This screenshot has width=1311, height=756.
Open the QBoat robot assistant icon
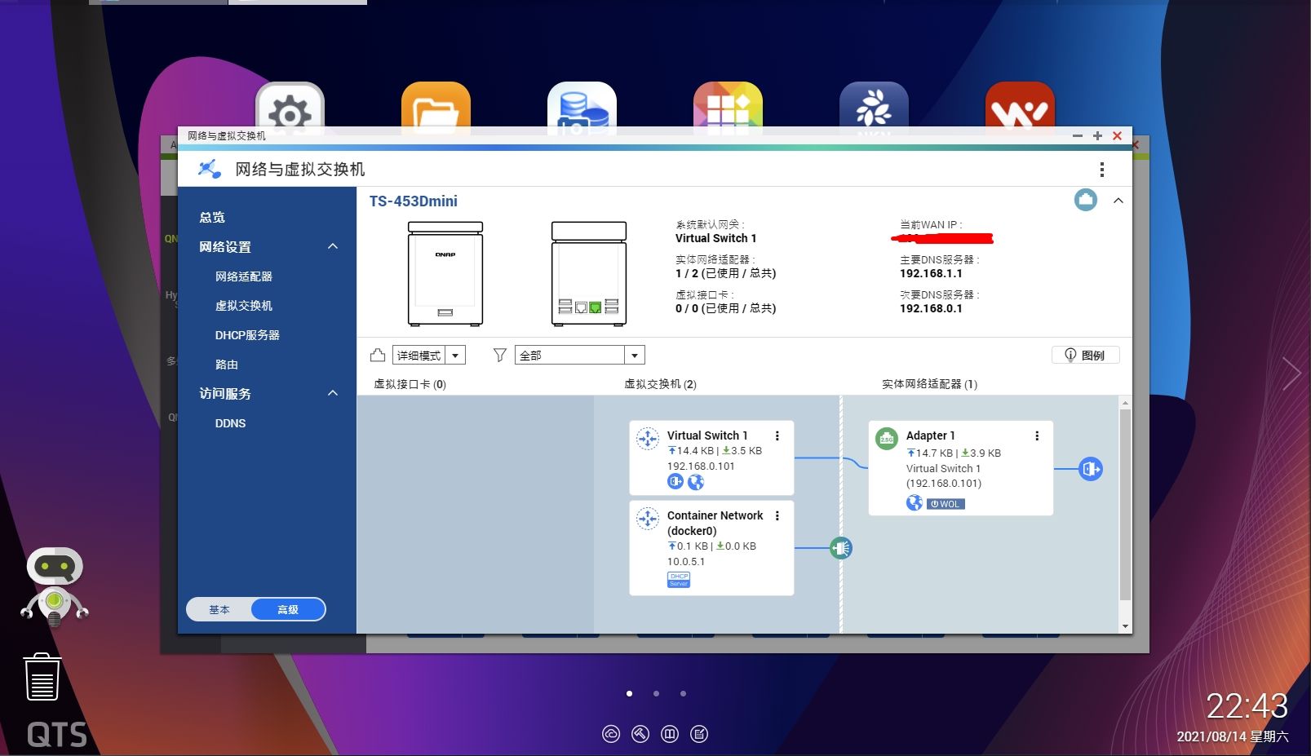click(x=55, y=587)
